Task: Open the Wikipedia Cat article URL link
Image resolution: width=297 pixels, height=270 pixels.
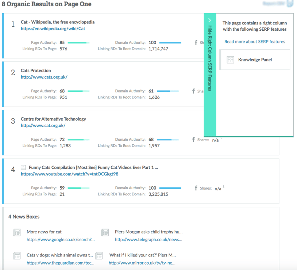Action: (x=51, y=28)
